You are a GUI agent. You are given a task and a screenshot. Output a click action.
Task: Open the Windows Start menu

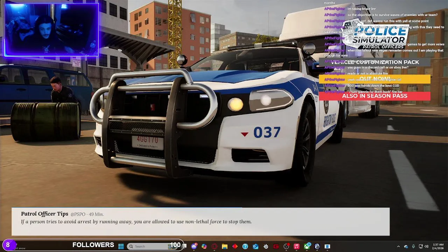121,246
